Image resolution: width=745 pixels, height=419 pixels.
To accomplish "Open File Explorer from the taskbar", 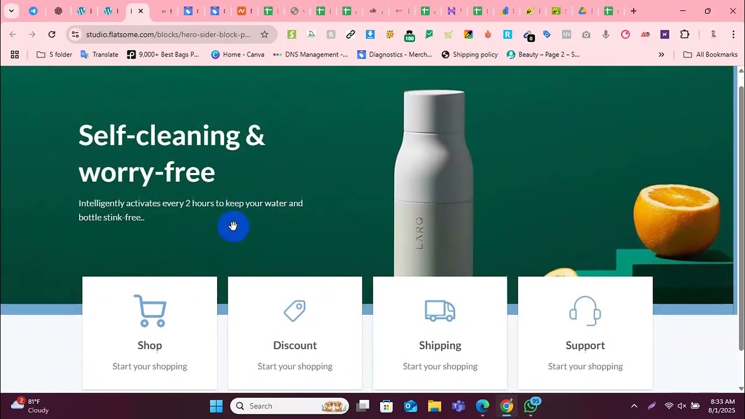I will [x=434, y=406].
